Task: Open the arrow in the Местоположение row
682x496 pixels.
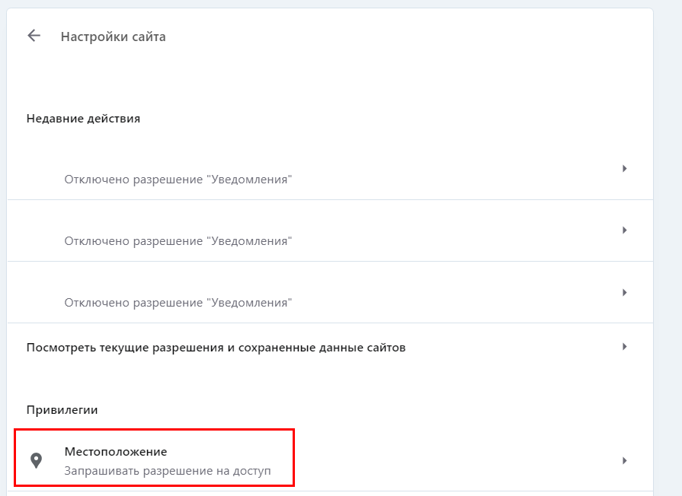Action: (624, 460)
